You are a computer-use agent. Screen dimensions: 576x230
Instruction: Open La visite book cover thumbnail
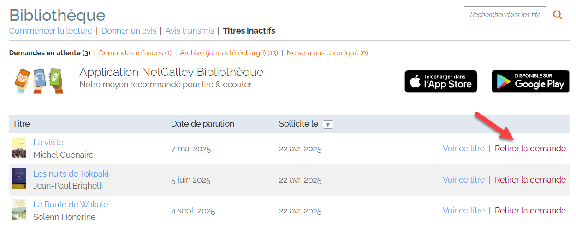point(19,148)
